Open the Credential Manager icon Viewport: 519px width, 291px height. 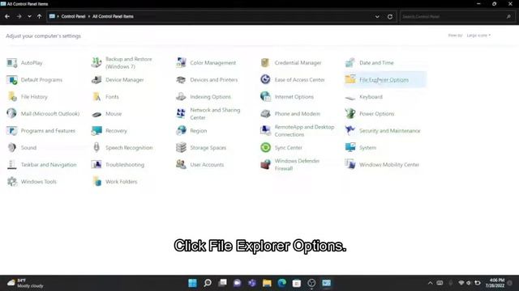(265, 63)
